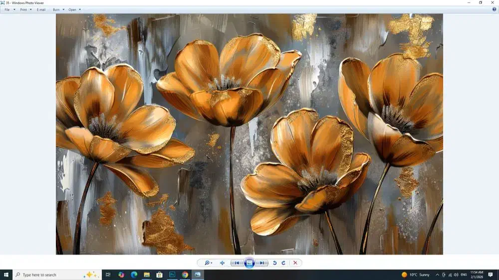
Task: Open the Burn dropdown menu
Action: point(58,9)
